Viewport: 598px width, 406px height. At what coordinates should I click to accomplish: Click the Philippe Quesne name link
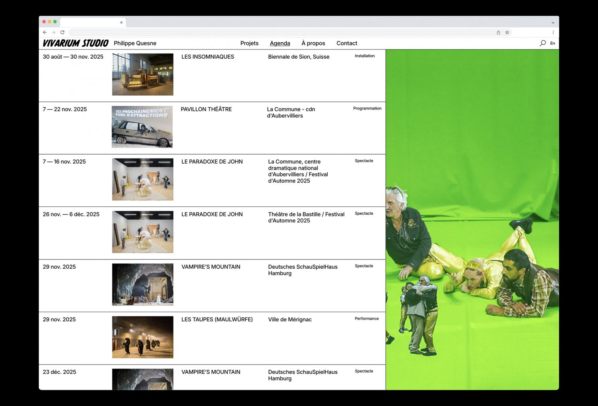135,43
